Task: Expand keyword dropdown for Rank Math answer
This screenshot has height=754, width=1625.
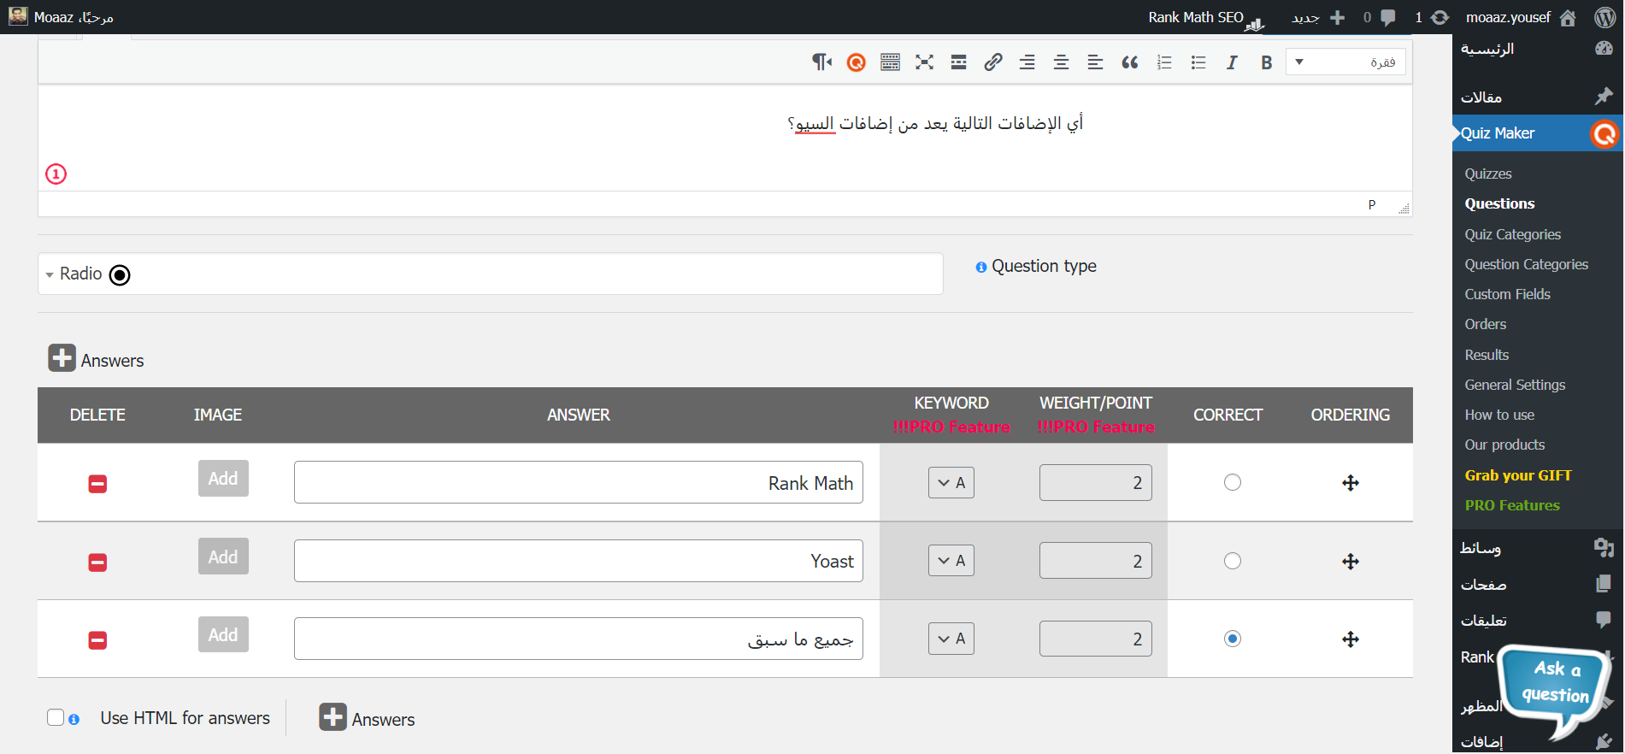Action: point(951,483)
